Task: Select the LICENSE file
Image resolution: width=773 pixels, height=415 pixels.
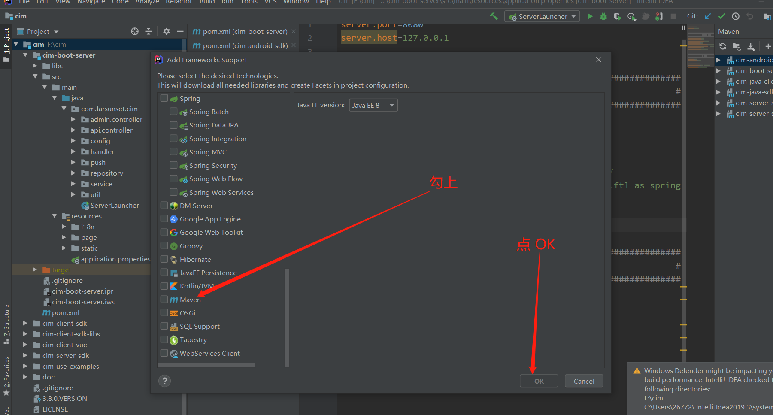Action: point(55,409)
